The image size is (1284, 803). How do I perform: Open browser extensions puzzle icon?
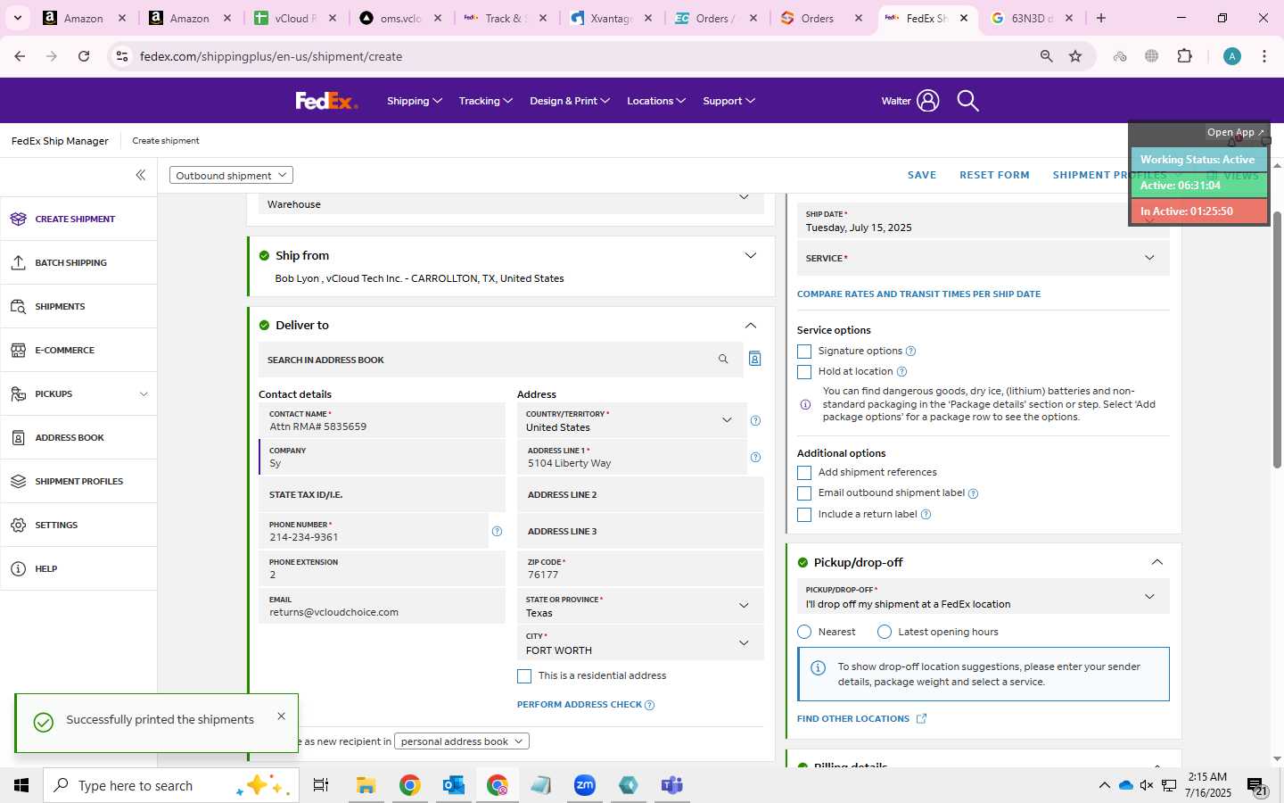point(1184,56)
